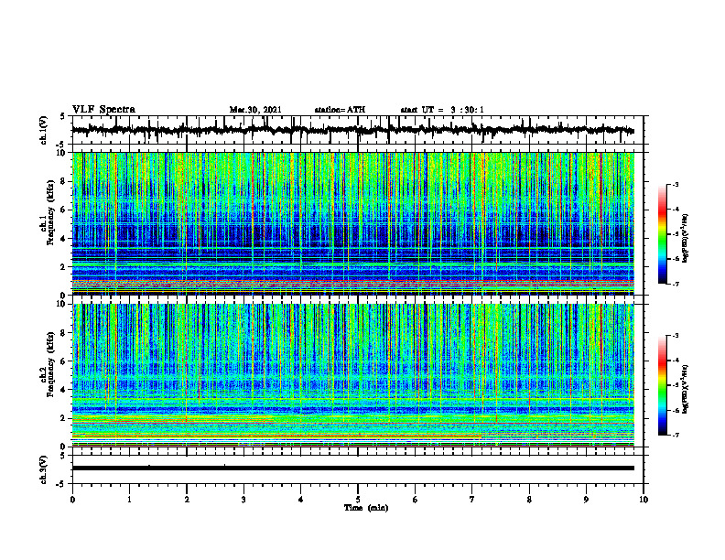Click inside the ch.2 spectrogram panel

point(352,375)
